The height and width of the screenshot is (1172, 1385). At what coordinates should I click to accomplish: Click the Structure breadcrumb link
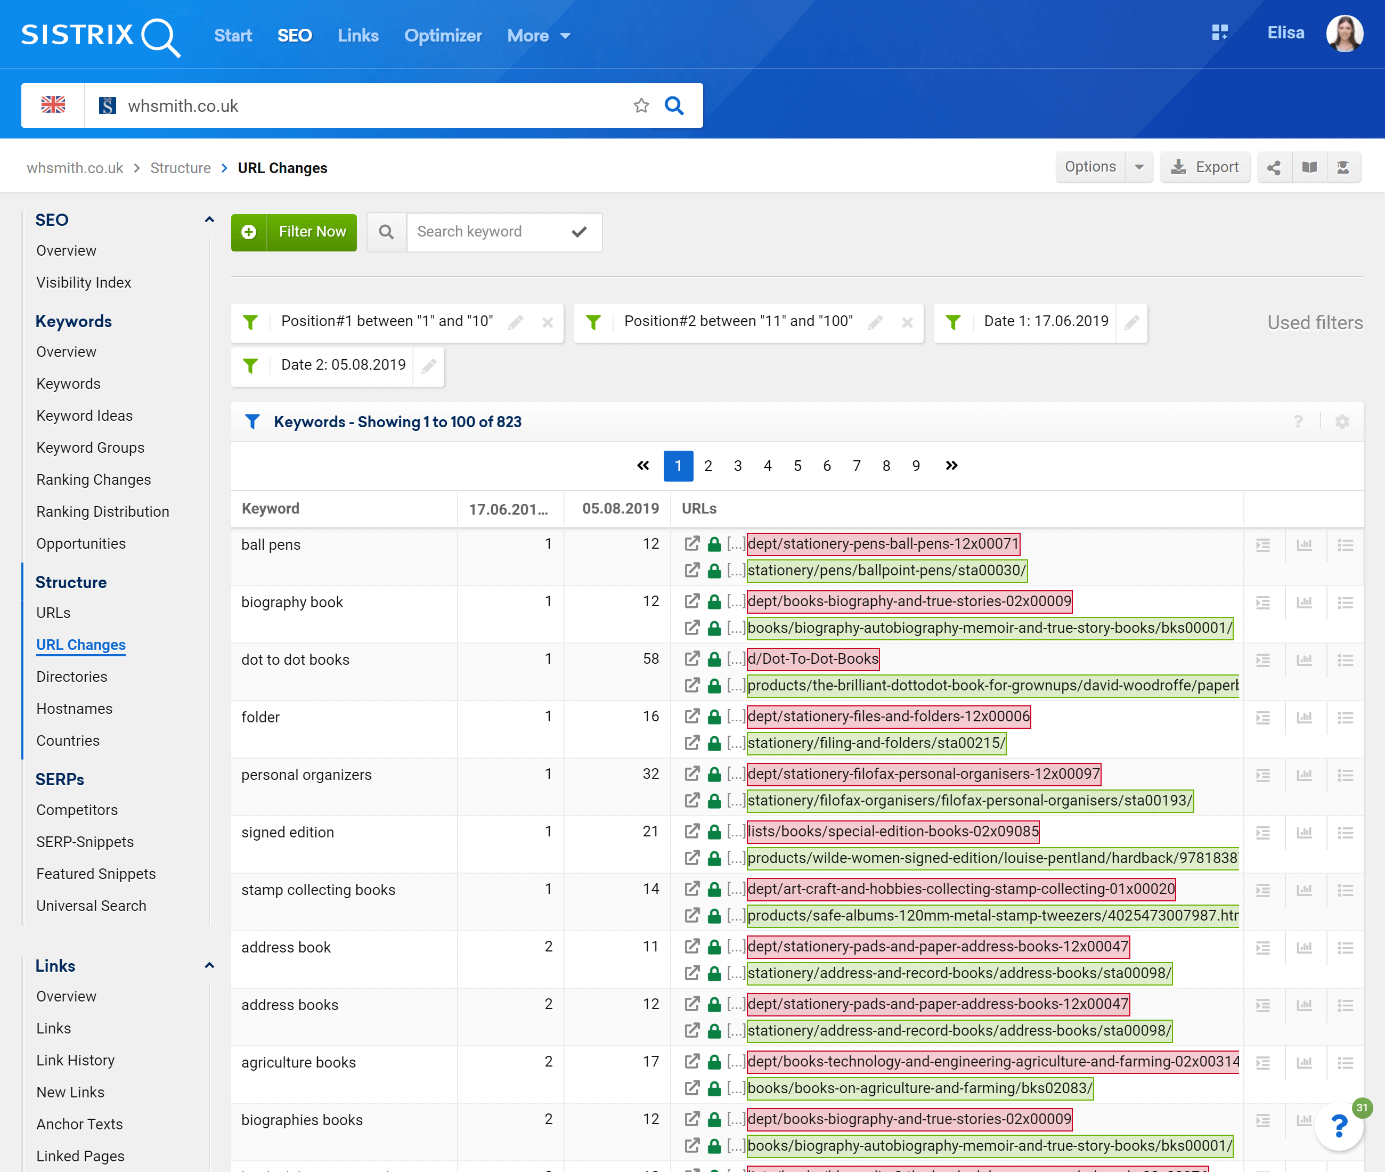click(180, 168)
